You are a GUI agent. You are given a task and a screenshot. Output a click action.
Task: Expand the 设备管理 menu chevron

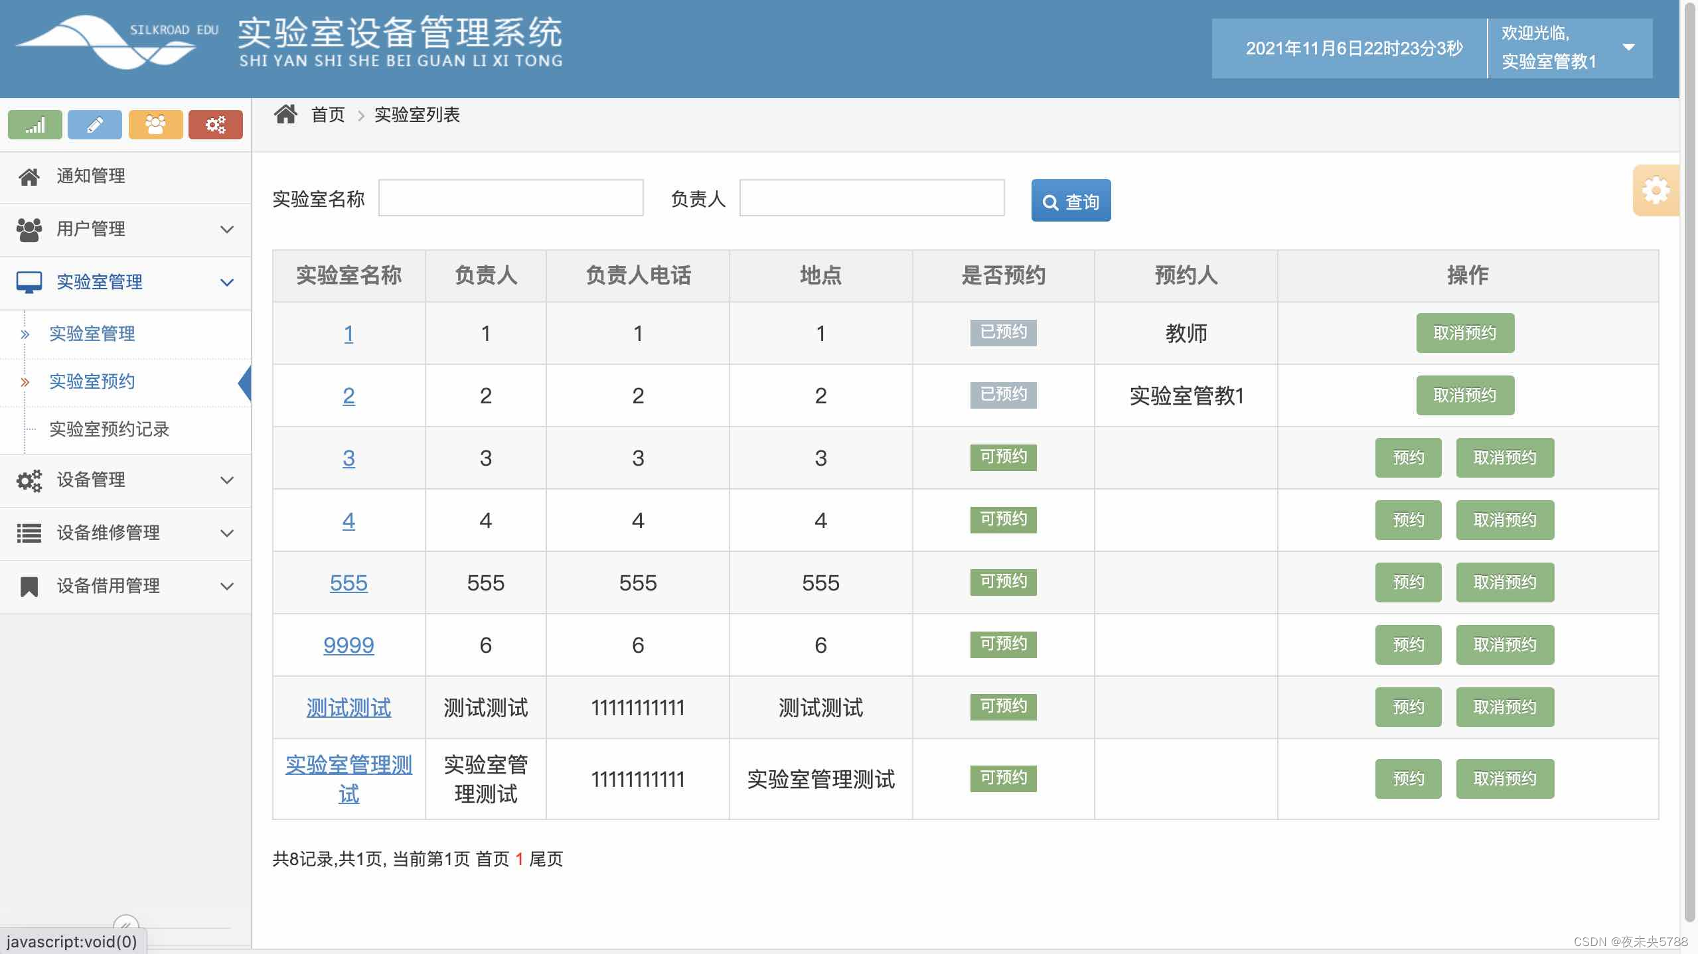pos(227,480)
